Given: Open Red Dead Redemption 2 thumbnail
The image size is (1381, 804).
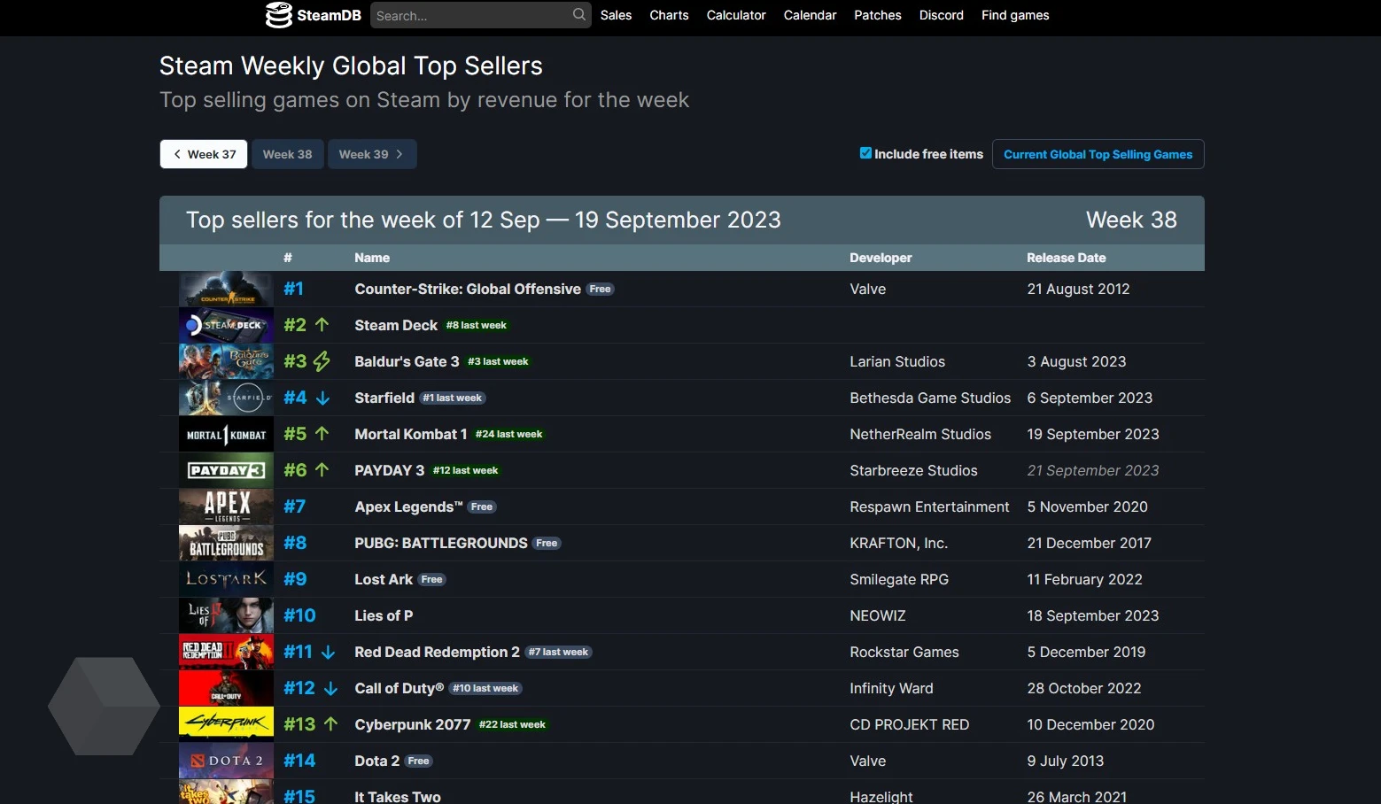Looking at the screenshot, I should [x=226, y=652].
